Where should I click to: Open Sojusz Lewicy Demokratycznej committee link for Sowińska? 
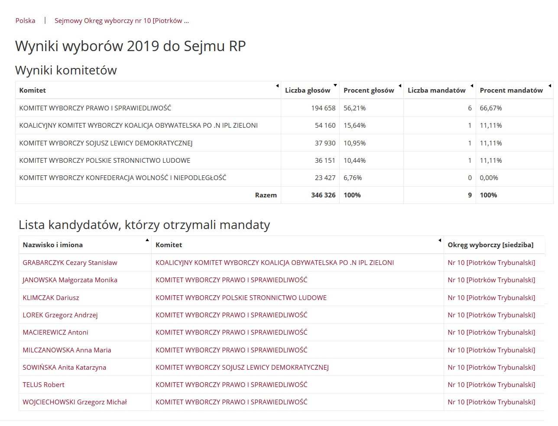(242, 368)
